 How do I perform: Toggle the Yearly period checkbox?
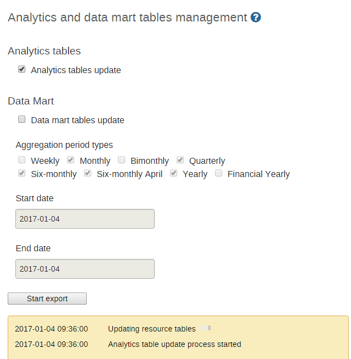pos(174,174)
